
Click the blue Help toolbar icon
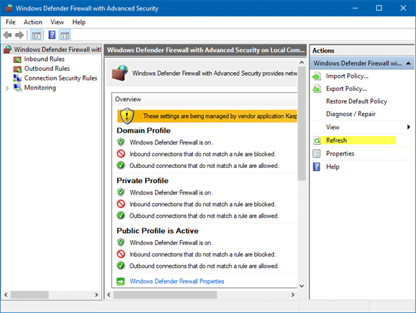click(52, 35)
